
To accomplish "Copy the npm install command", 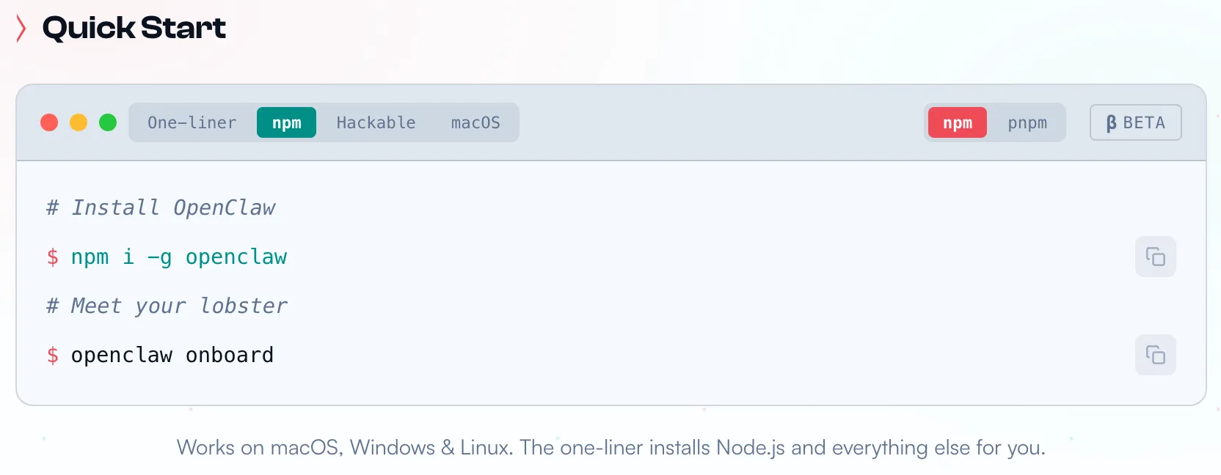I will pos(1155,257).
